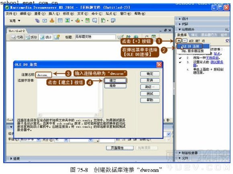Click the Insert Image icon
Viewport: 233px width, 174px height.
point(67,20)
